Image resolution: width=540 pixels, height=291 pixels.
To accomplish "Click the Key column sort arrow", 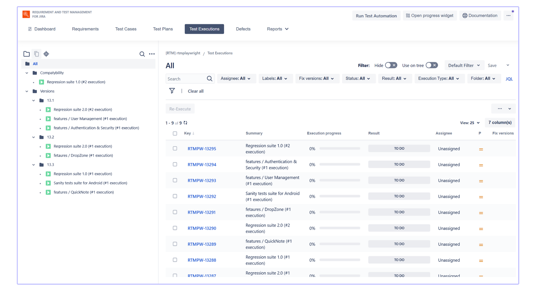I will pyautogui.click(x=193, y=133).
